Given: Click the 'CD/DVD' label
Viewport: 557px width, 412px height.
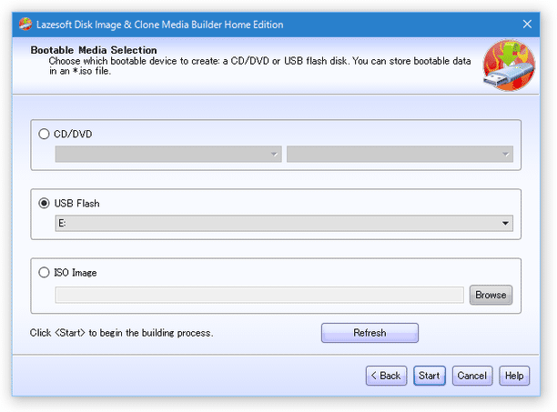Looking at the screenshot, I should point(73,134).
